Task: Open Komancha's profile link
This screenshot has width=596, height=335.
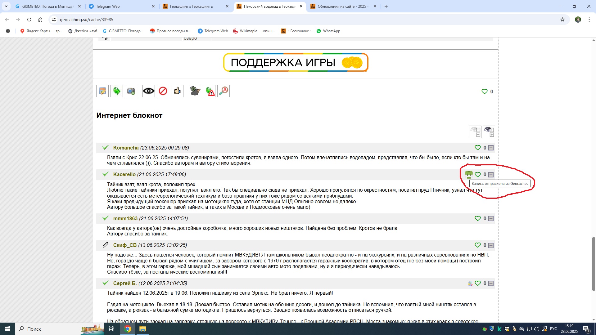Action: (x=126, y=148)
